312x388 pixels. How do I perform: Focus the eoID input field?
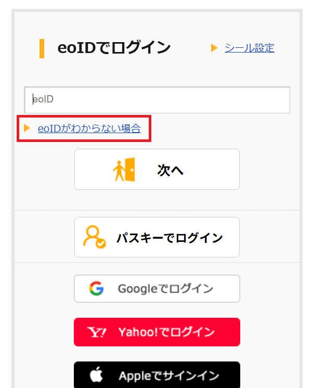click(157, 100)
